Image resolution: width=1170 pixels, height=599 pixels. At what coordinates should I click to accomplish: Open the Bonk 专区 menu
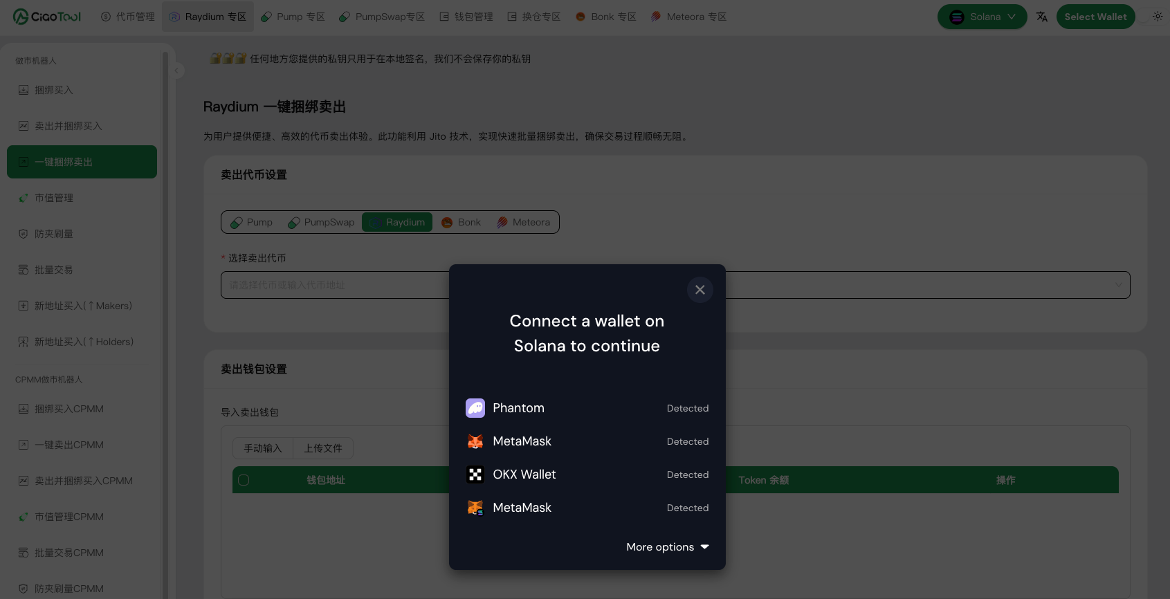[x=606, y=17]
